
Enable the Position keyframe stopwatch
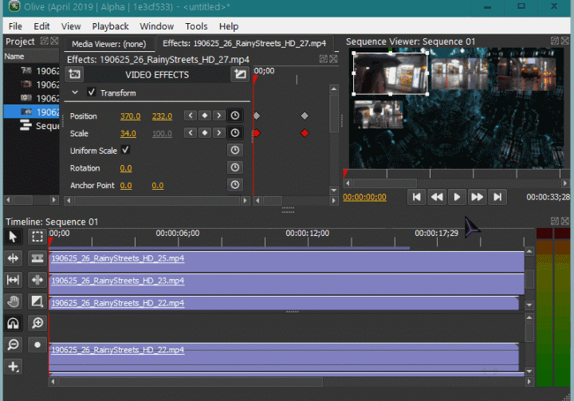(x=234, y=116)
